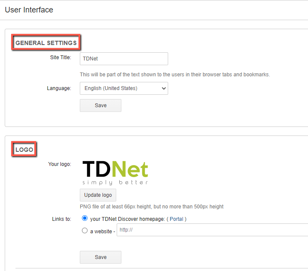308x271 pixels.
Task: Click the 'Site Title:' label
Action: [x=60, y=57]
